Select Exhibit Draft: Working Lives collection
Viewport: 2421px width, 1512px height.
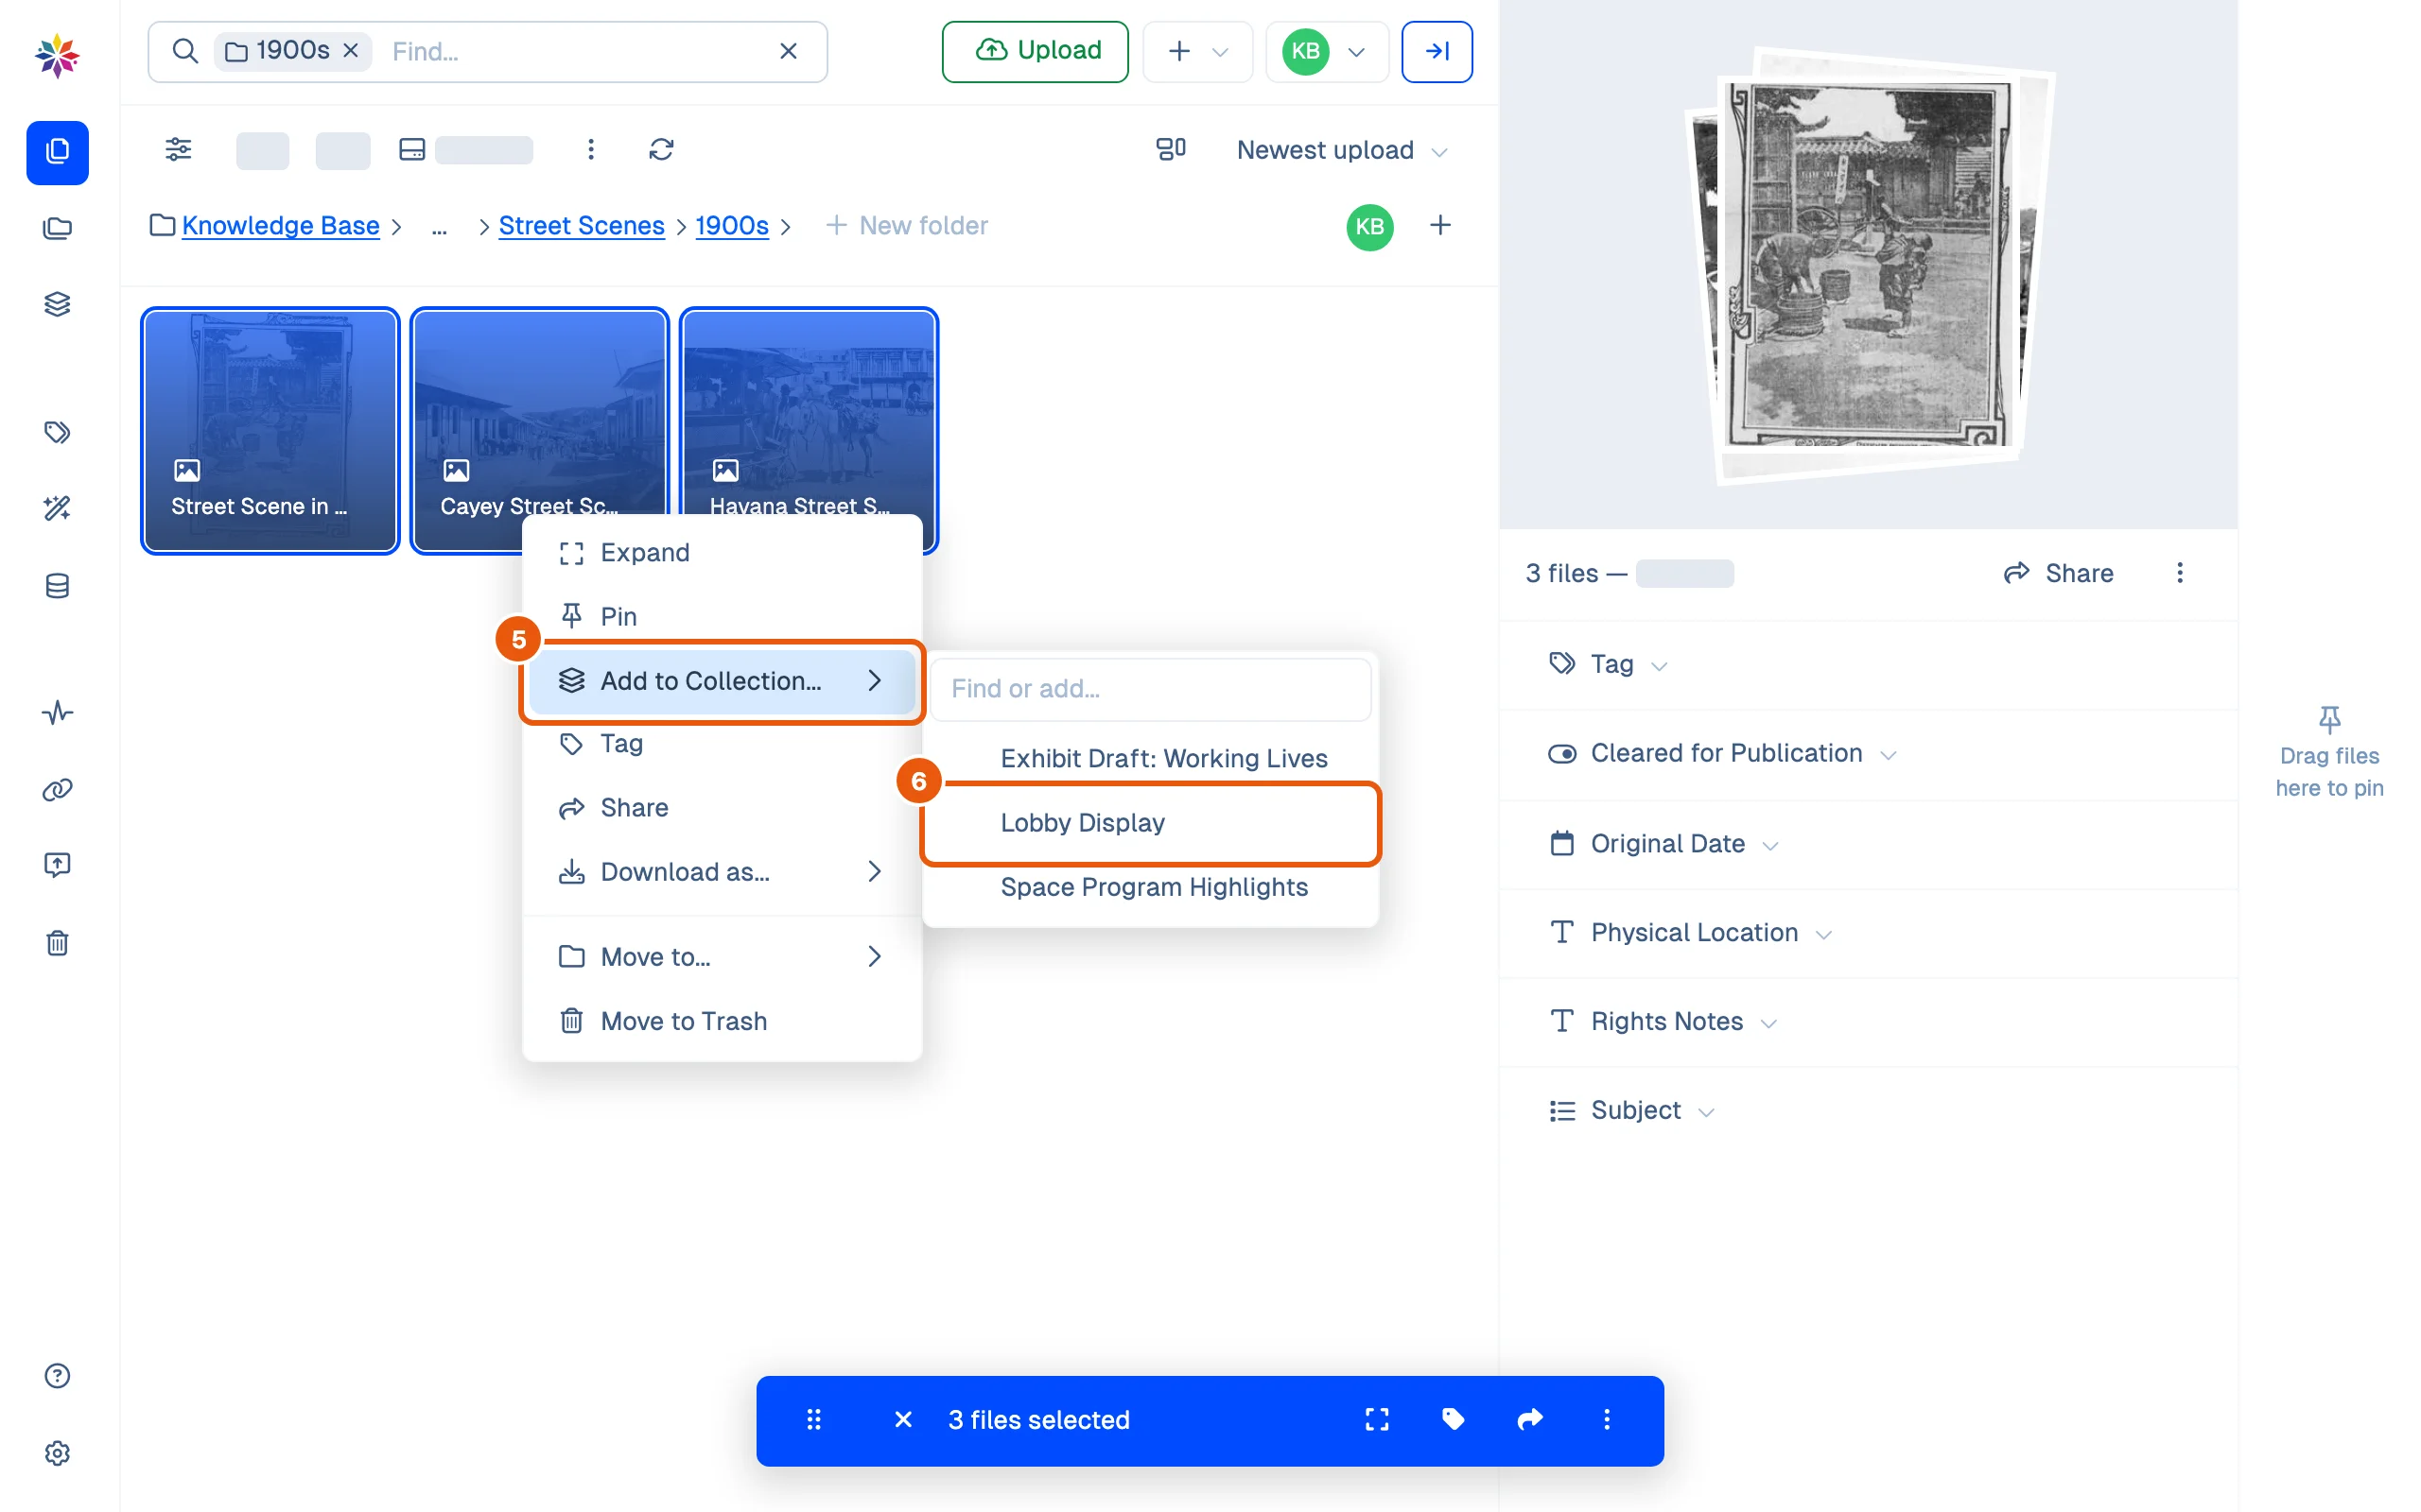[1151, 759]
